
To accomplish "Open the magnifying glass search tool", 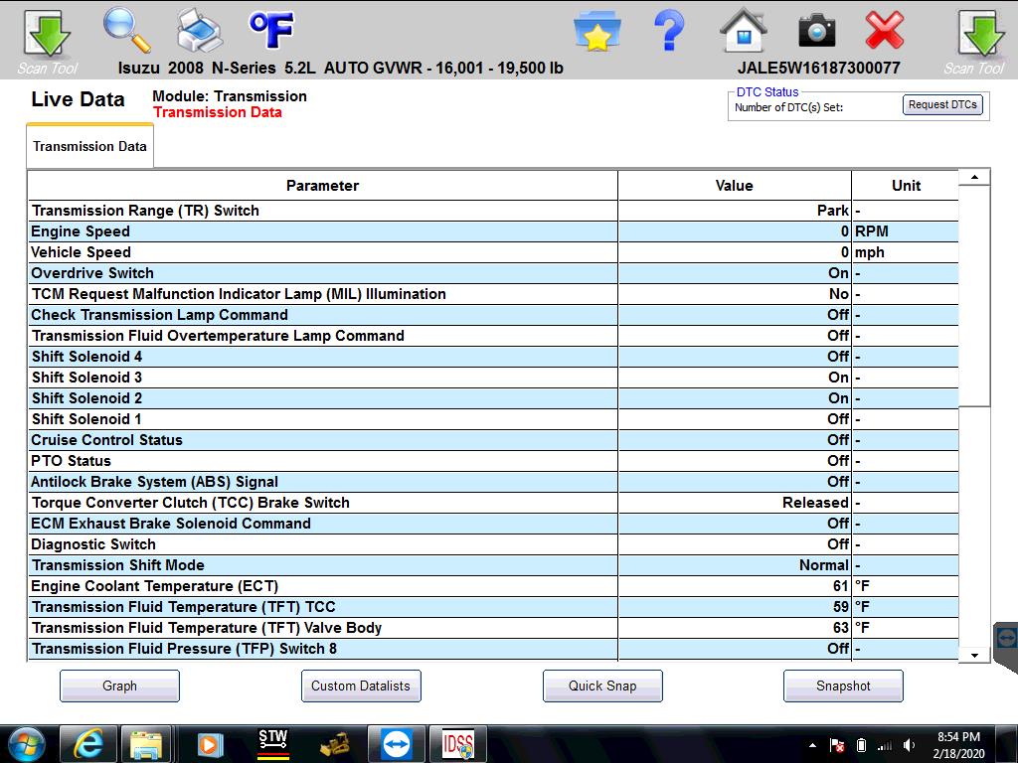I will click(126, 32).
